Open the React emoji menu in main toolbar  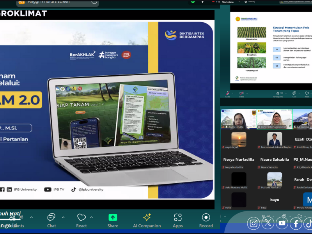pos(82,220)
